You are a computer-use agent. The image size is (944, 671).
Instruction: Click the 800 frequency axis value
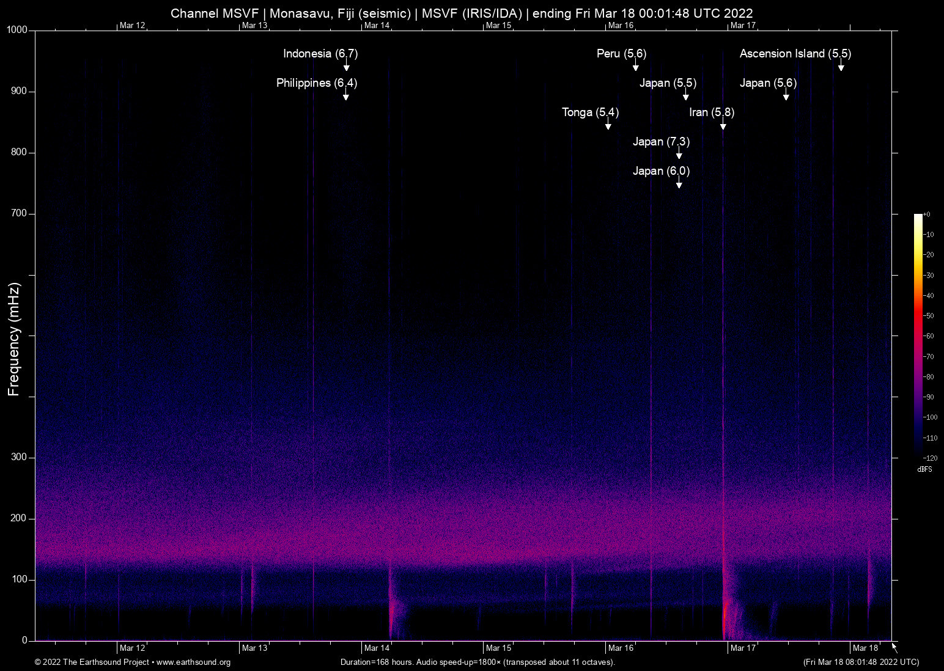coord(19,153)
